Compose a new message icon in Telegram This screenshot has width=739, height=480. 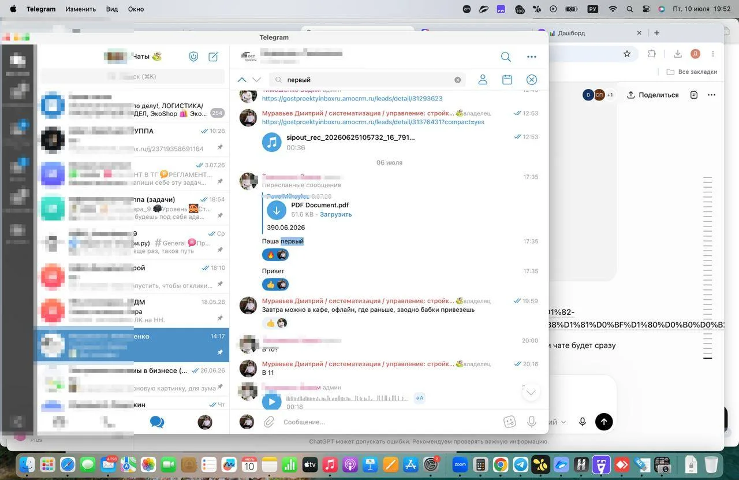[x=213, y=57]
